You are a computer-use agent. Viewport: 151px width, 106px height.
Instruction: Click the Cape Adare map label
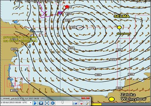pyautogui.click(x=36, y=32)
